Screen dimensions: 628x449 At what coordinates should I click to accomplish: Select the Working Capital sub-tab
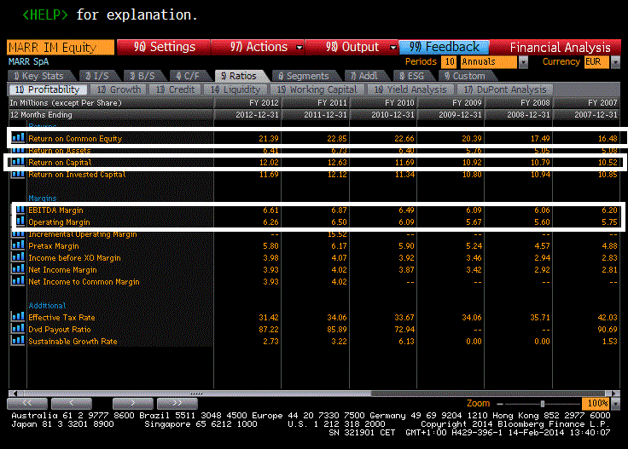(x=317, y=89)
